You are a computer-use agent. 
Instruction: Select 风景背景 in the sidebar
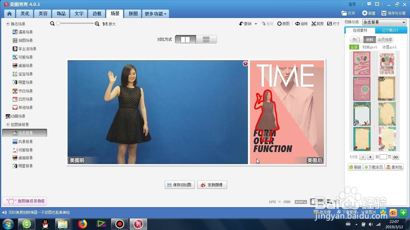coord(23,142)
